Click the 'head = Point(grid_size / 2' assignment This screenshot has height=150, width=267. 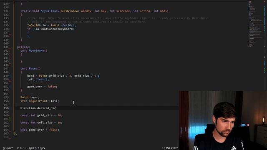49,76
